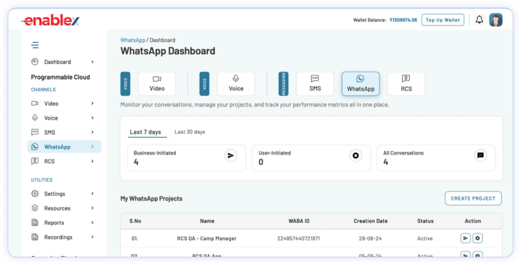Expand the Dashboard sidebar chevron
This screenshot has width=521, height=265.
tap(92, 62)
